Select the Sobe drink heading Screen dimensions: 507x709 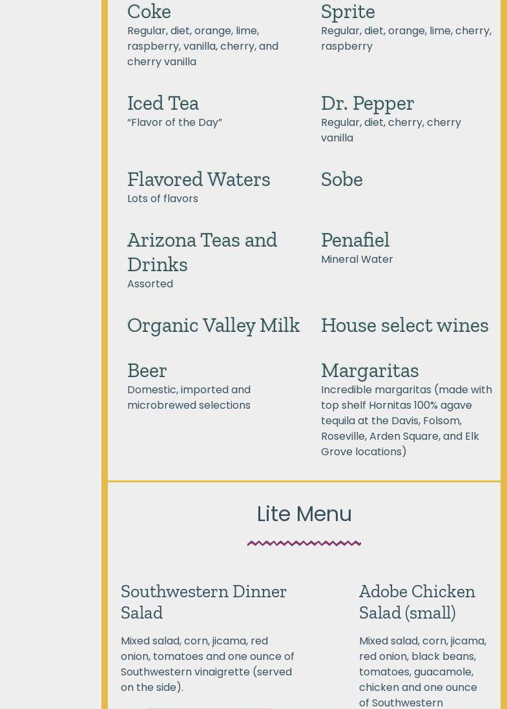pos(342,179)
